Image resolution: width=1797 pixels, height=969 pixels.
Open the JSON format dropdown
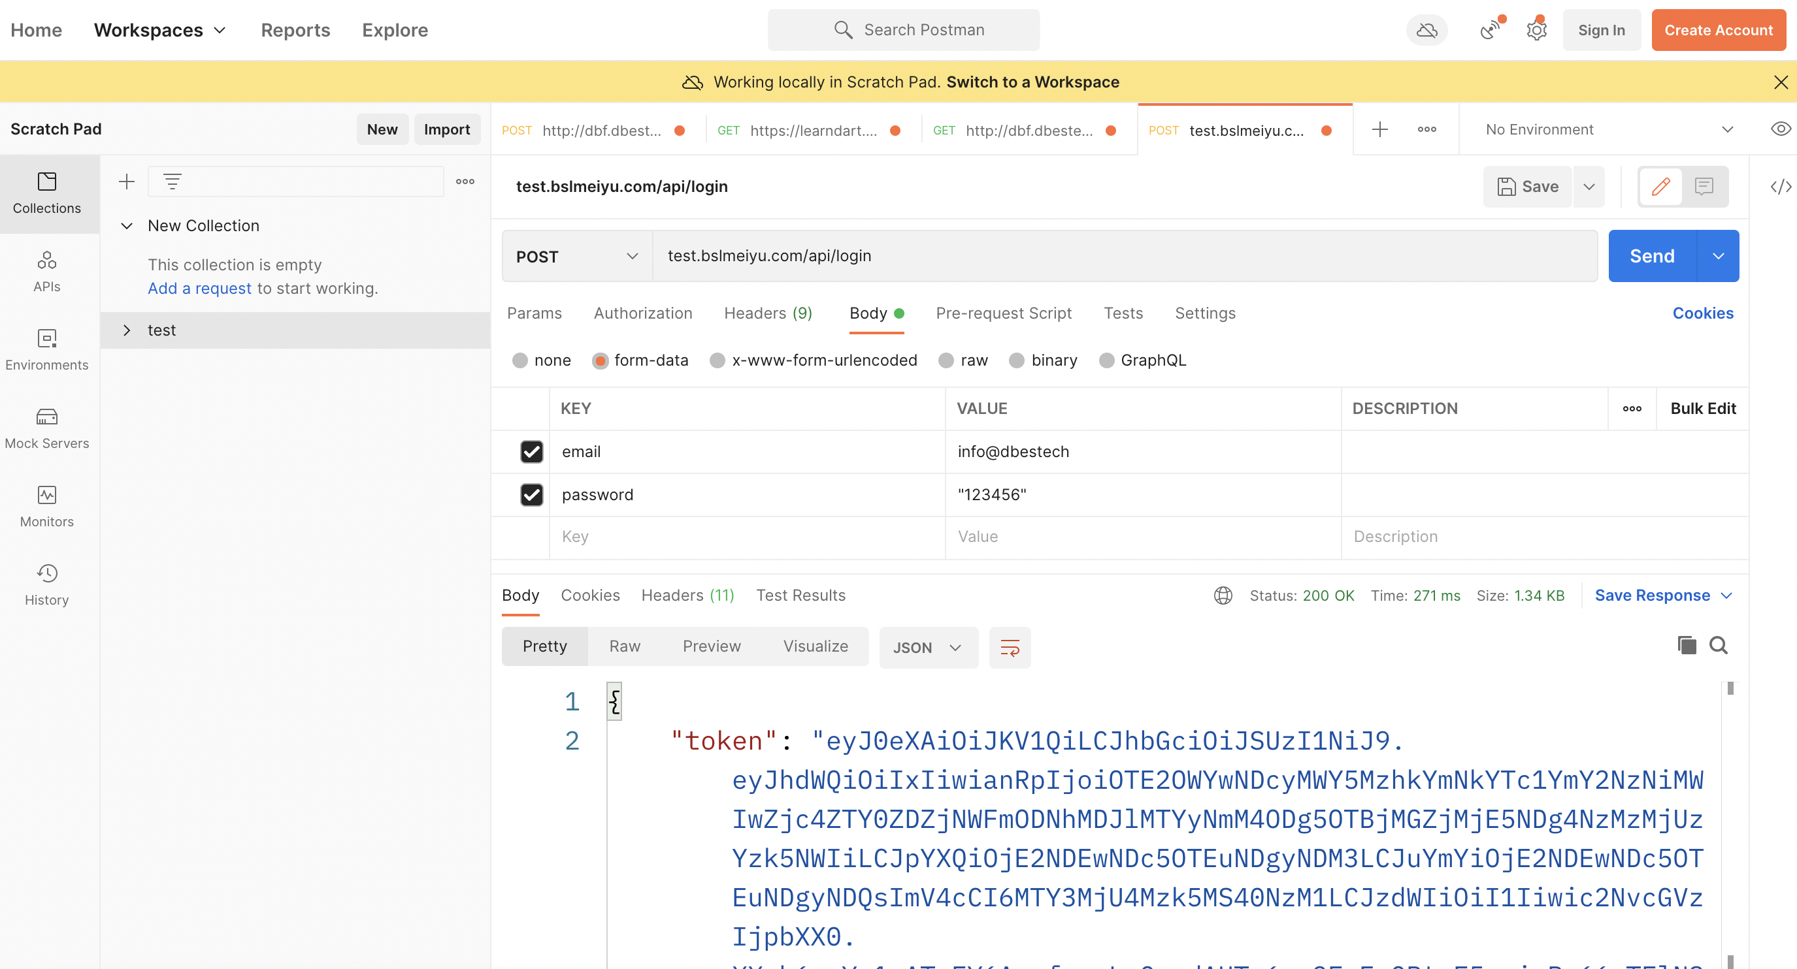928,648
